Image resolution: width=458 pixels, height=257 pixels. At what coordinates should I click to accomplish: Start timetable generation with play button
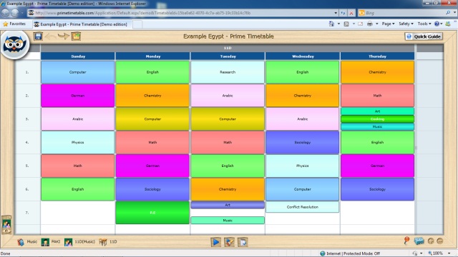click(215, 242)
